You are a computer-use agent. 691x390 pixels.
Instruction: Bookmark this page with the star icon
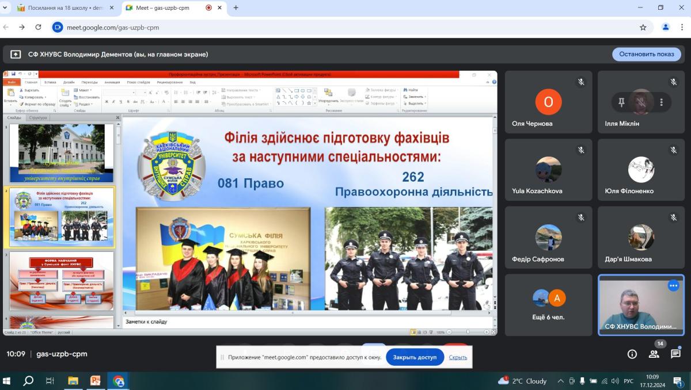click(643, 27)
